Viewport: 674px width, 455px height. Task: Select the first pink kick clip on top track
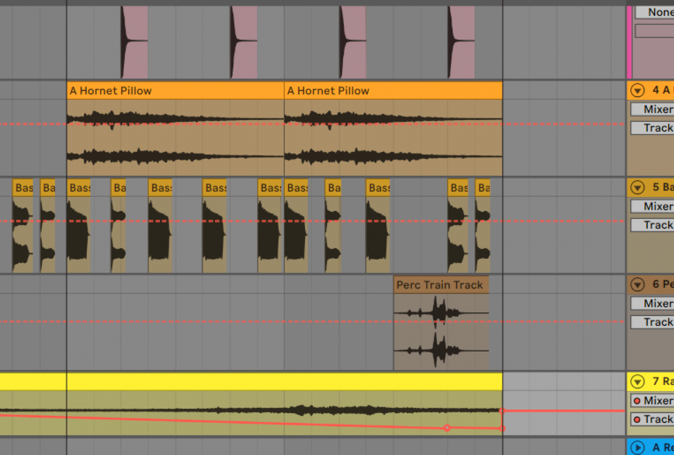pos(135,42)
